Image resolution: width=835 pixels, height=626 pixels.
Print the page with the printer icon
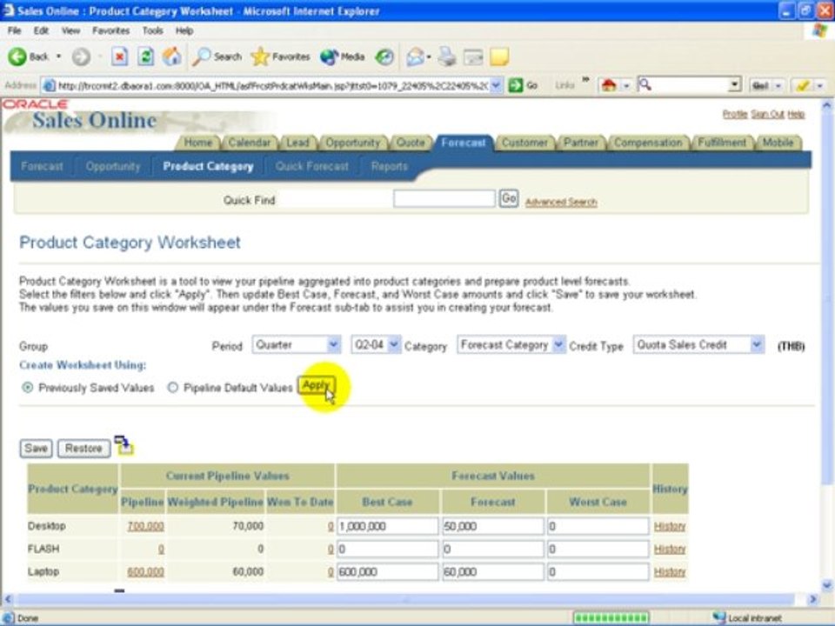click(447, 57)
